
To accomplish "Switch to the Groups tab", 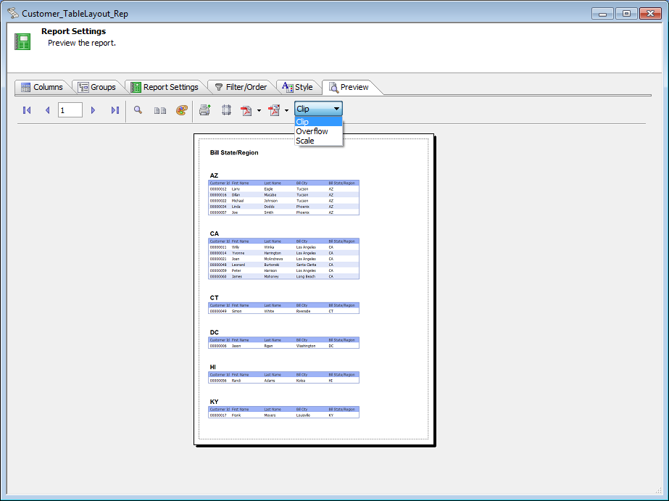I will pyautogui.click(x=97, y=87).
